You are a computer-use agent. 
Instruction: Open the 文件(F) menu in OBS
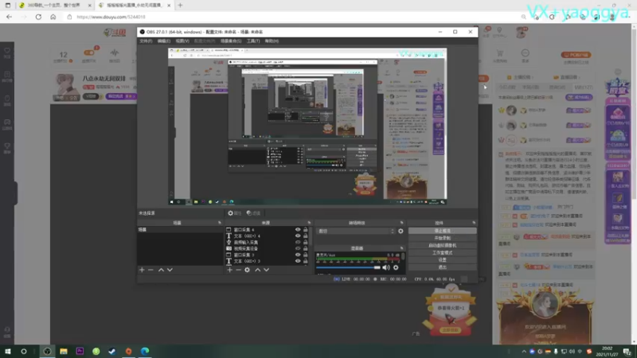pos(146,41)
